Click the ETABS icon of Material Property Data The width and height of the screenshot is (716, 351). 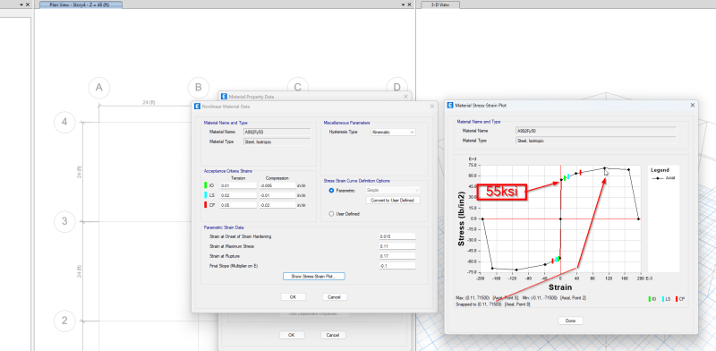pos(224,97)
